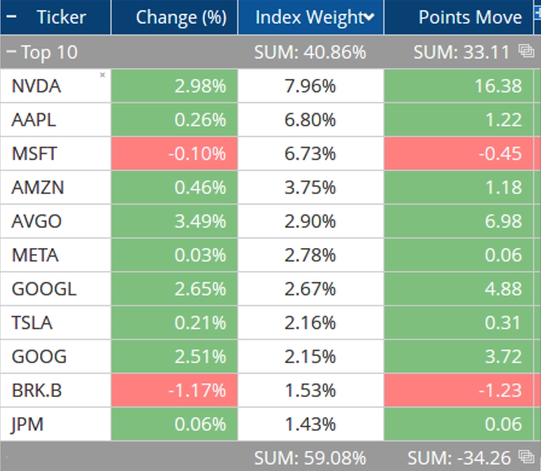This screenshot has width=541, height=471.
Task: Click copy icon next to SUM: -34.26
Action: pyautogui.click(x=526, y=456)
